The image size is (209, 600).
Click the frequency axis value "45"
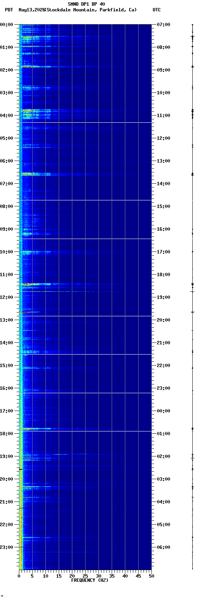(x=138, y=576)
